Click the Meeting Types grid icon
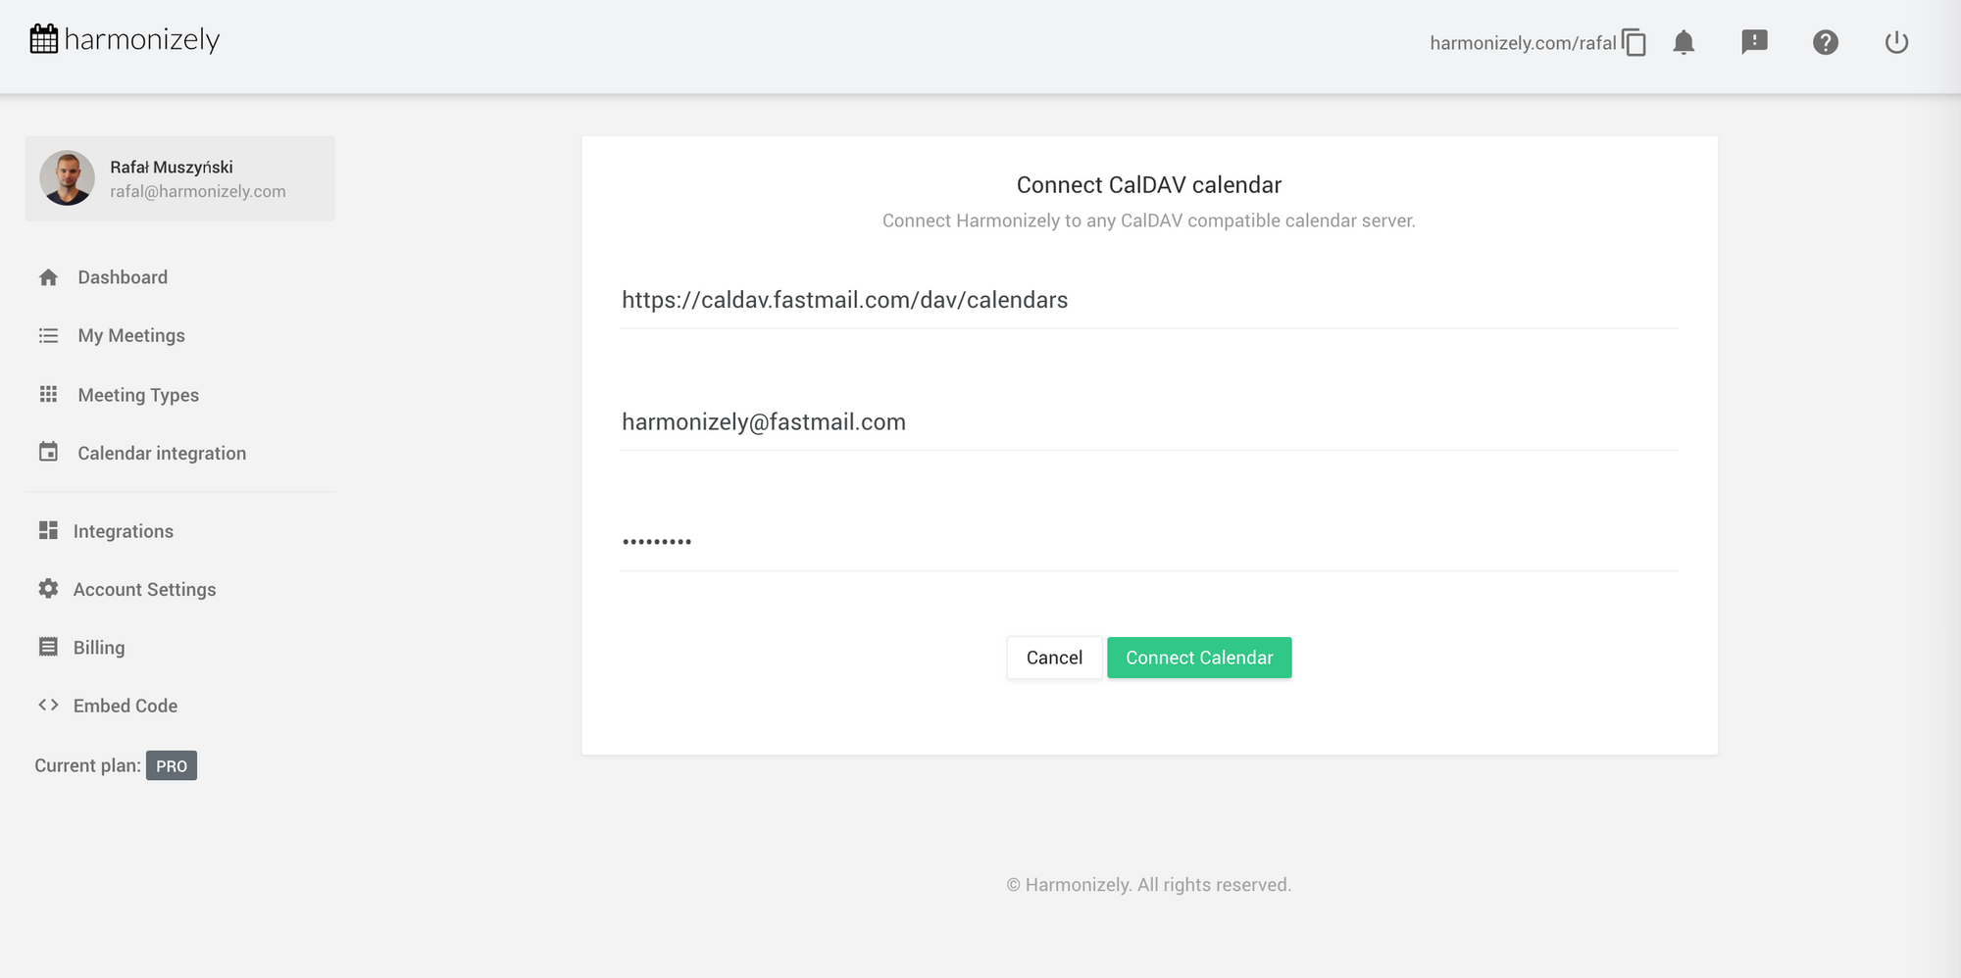This screenshot has height=978, width=1961. (x=48, y=394)
